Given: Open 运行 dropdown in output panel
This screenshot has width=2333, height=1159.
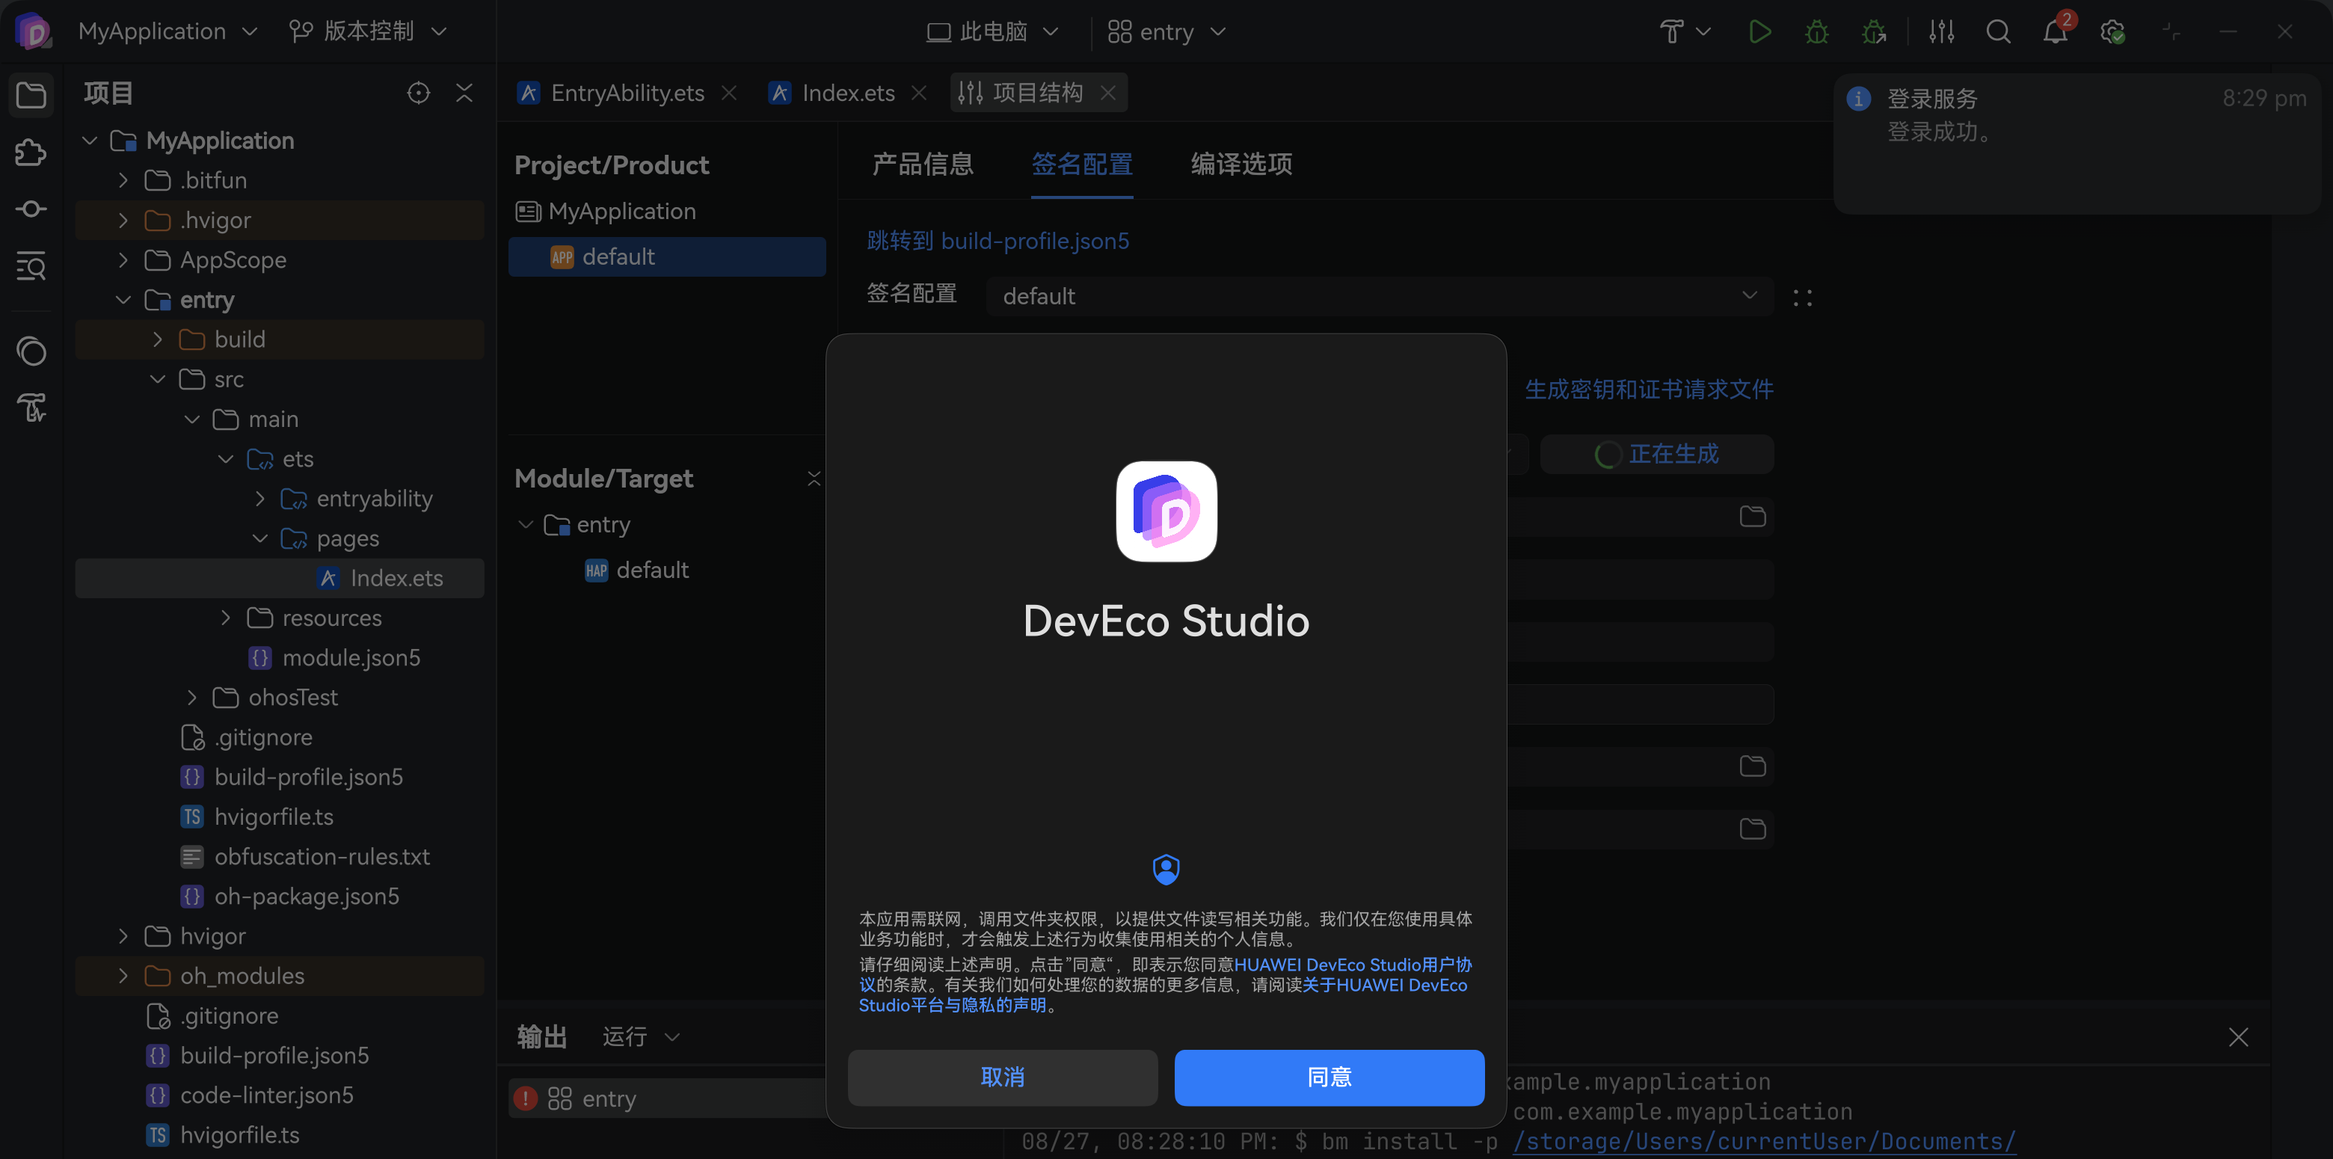Looking at the screenshot, I should coord(640,1037).
